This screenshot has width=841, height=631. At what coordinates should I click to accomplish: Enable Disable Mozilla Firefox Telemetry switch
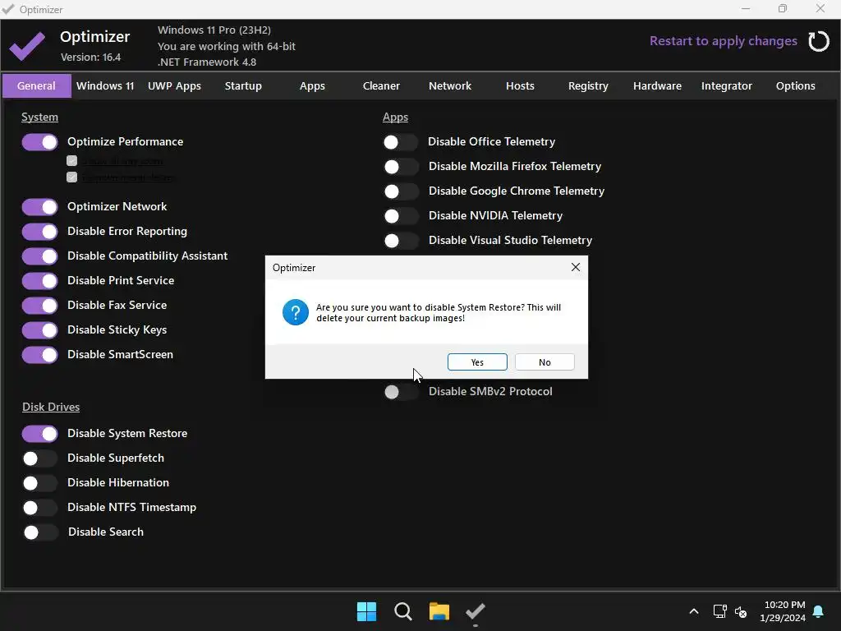(x=401, y=167)
